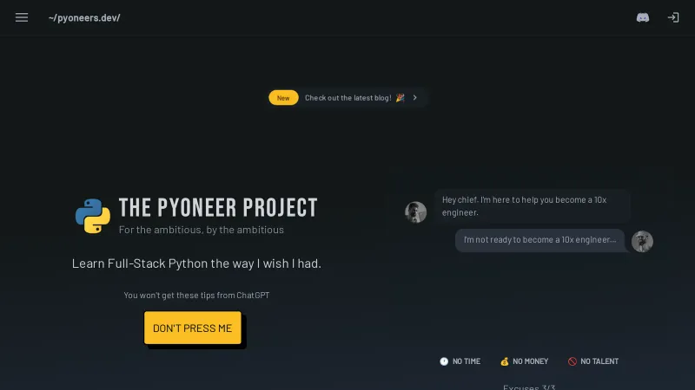Screen dimensions: 695x390
Task: Select the 'I'm not ready' chat bubble
Action: [x=539, y=240]
